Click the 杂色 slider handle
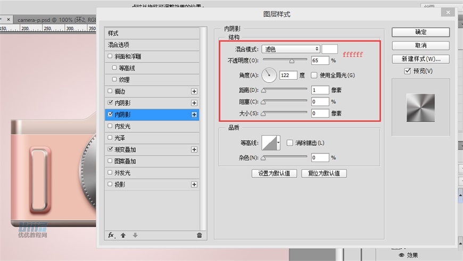The height and width of the screenshot is (261, 463). point(263,158)
